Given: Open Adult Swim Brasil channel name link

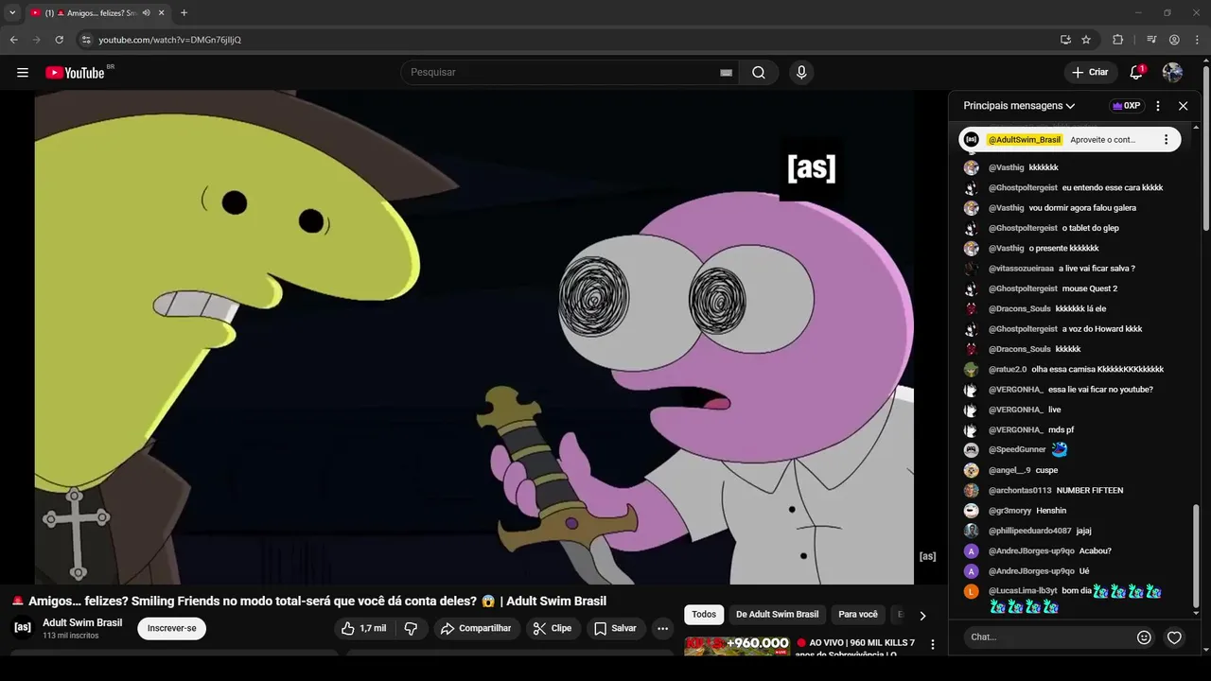Looking at the screenshot, I should tap(82, 622).
